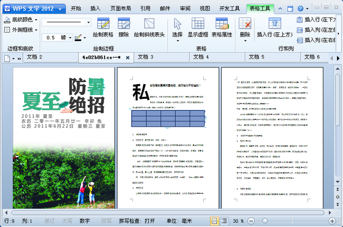Open the 外侧框线 border dropdown arrow

36,30
